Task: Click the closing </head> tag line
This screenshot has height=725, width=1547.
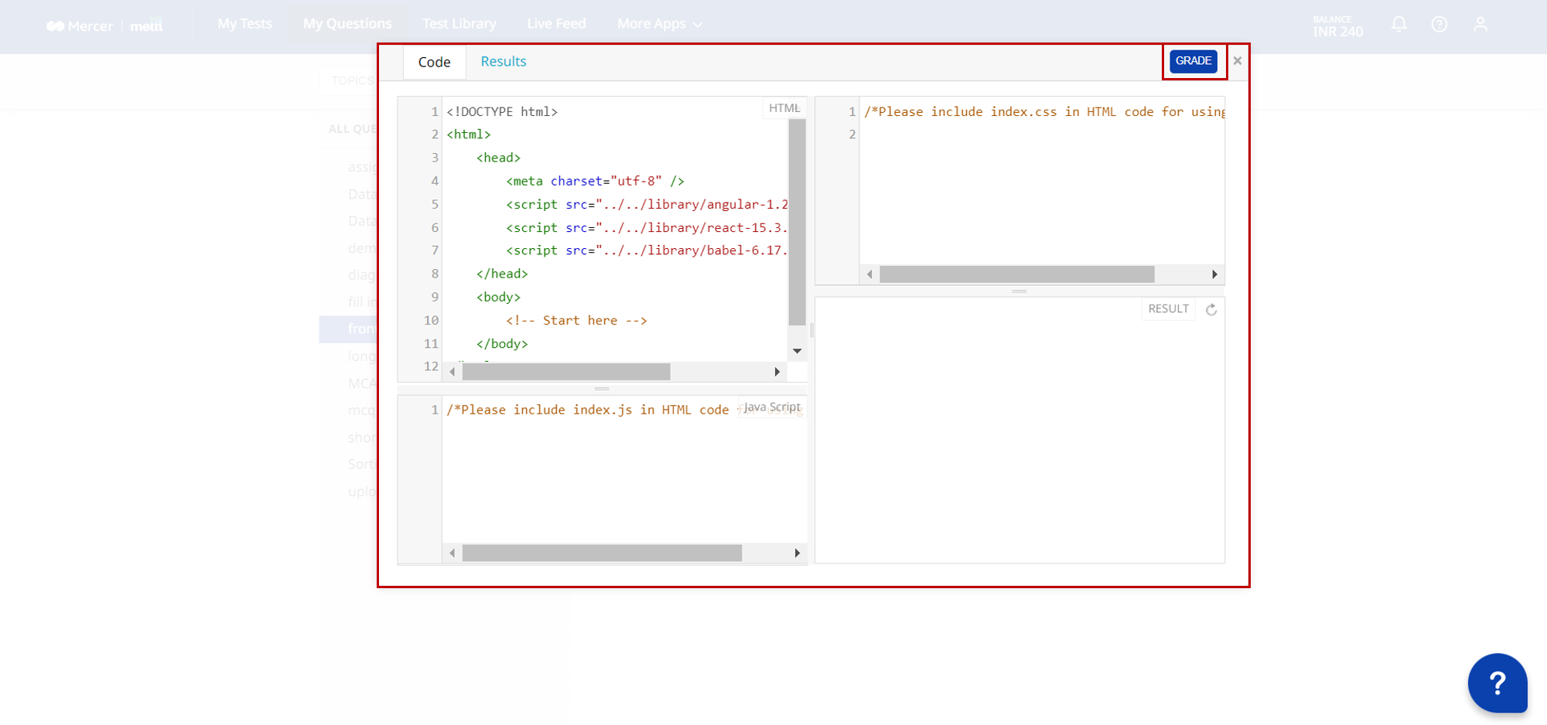Action: [502, 274]
